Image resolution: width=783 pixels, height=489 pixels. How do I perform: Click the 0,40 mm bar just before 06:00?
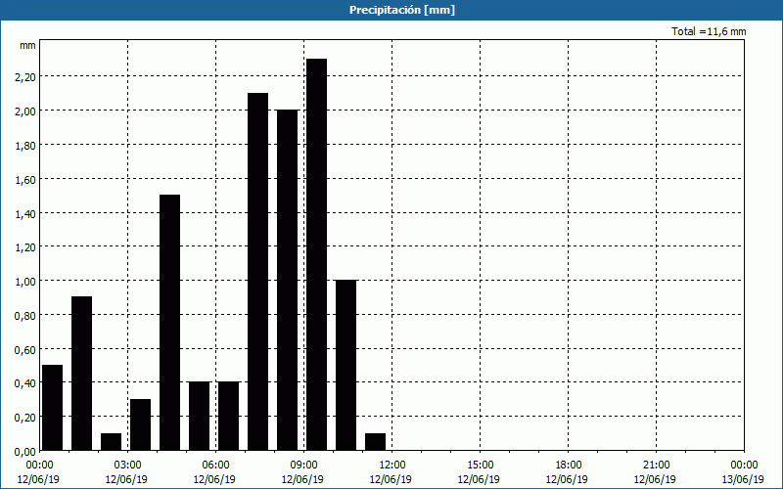[200, 417]
